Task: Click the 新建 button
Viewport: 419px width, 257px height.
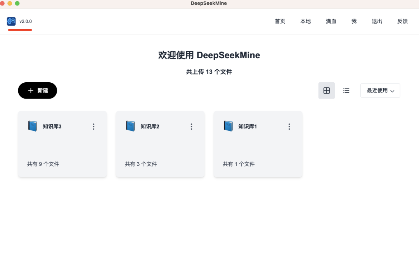Action: tap(37, 91)
